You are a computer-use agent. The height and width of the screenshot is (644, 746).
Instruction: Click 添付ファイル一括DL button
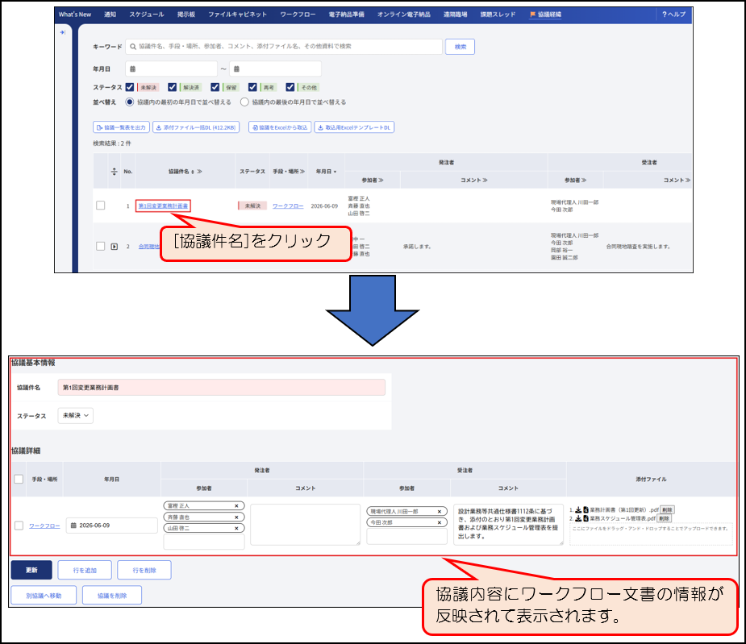click(x=196, y=127)
